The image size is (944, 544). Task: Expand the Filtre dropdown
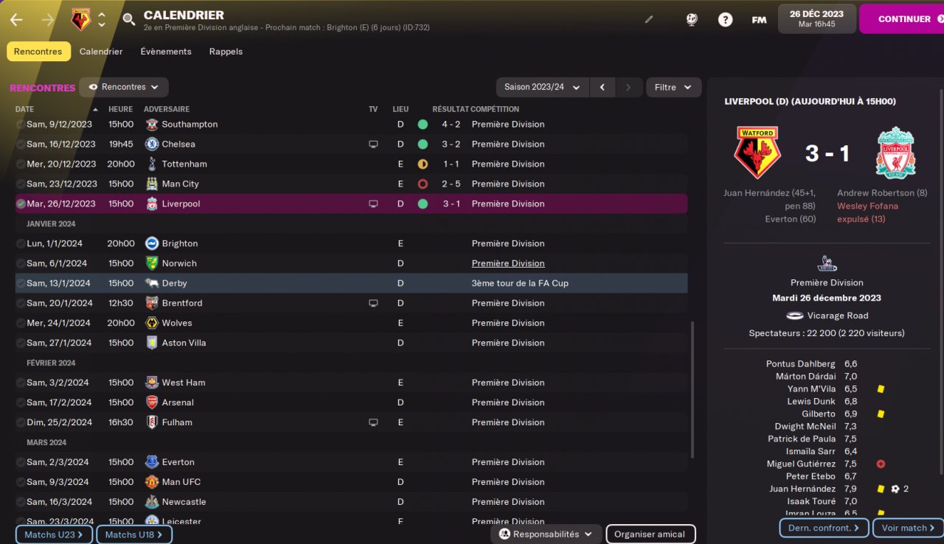click(x=673, y=87)
